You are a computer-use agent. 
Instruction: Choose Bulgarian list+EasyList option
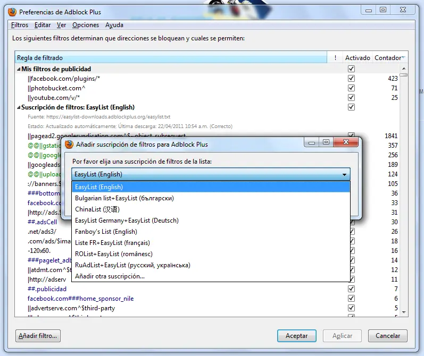click(x=211, y=198)
